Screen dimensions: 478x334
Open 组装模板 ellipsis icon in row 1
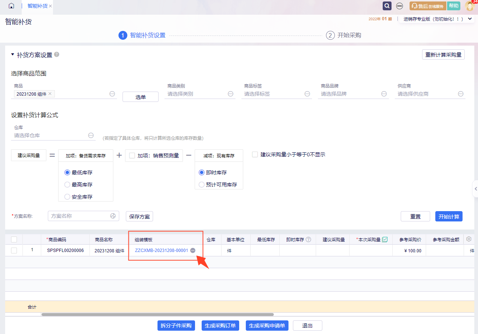tap(193, 251)
